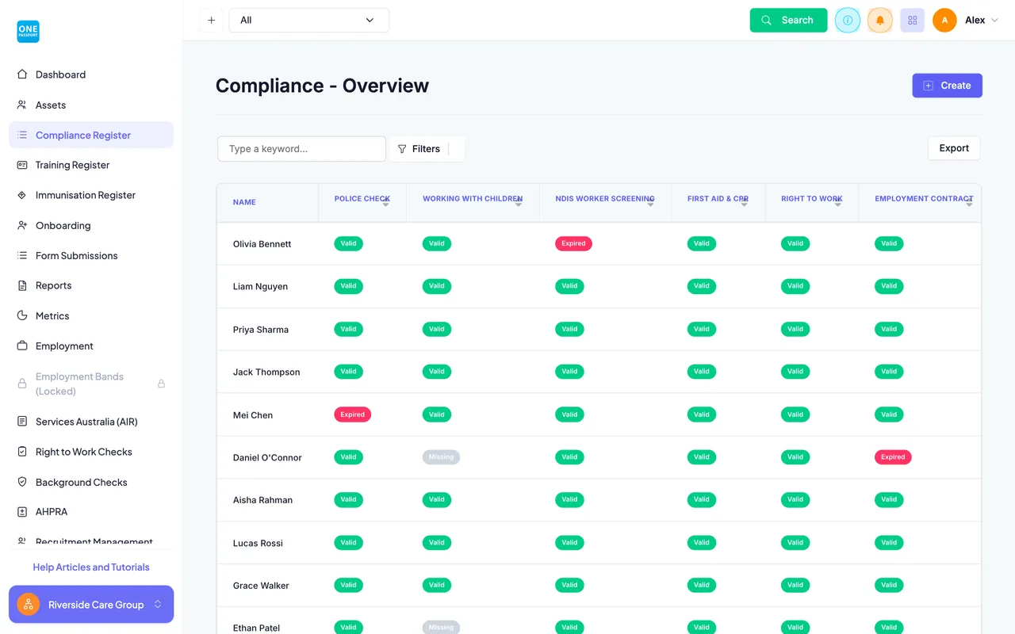This screenshot has height=634, width=1015.
Task: Click the Immunisation Register diamond icon
Action: click(x=22, y=195)
